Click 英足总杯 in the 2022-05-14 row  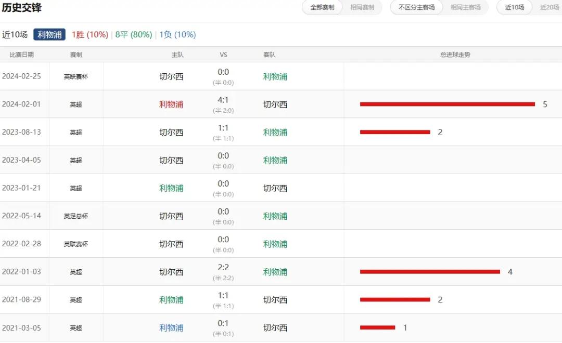[76, 216]
